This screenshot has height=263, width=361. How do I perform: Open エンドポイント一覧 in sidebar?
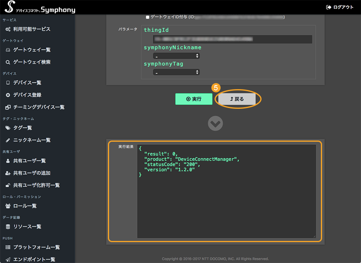point(34,259)
